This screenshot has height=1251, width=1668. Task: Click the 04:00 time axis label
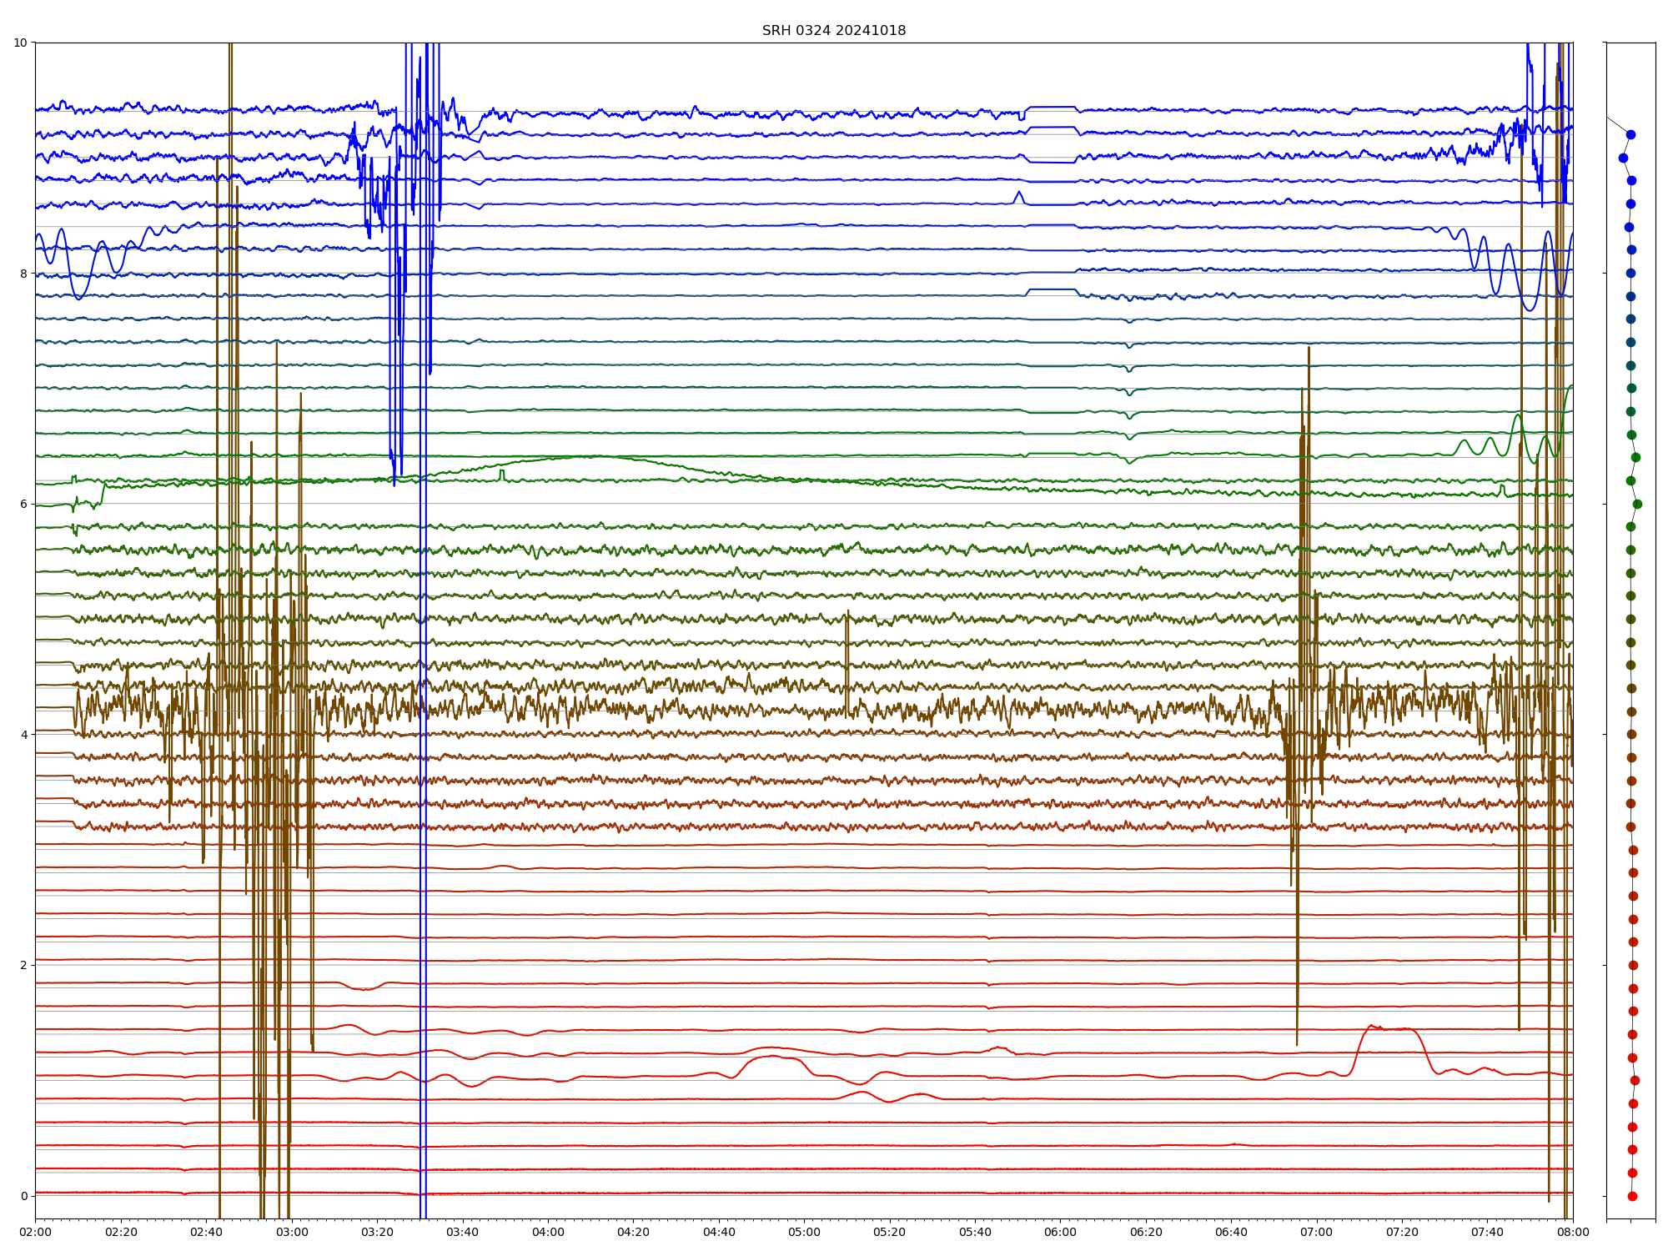coord(548,1232)
